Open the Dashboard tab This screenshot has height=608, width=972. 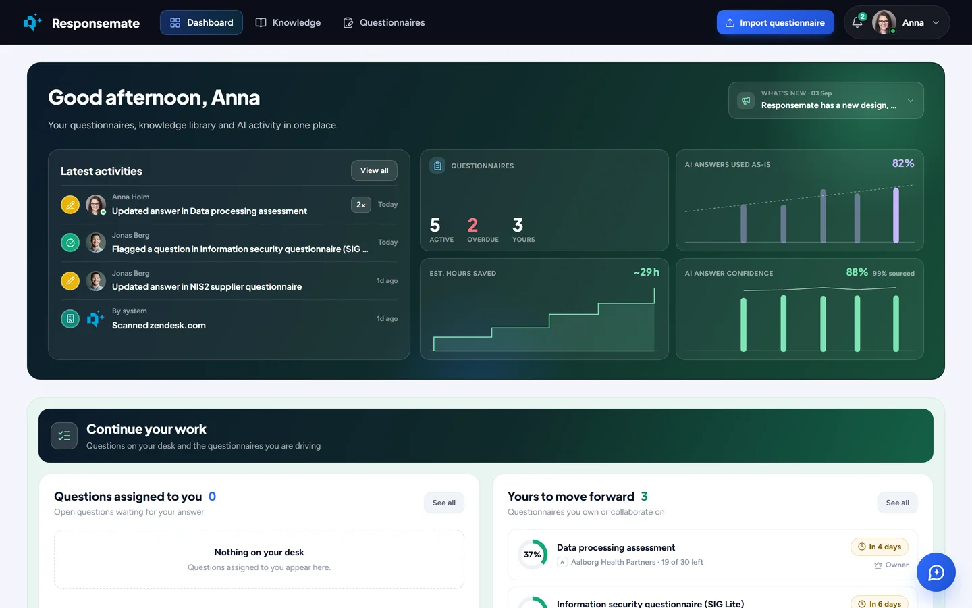coord(201,22)
